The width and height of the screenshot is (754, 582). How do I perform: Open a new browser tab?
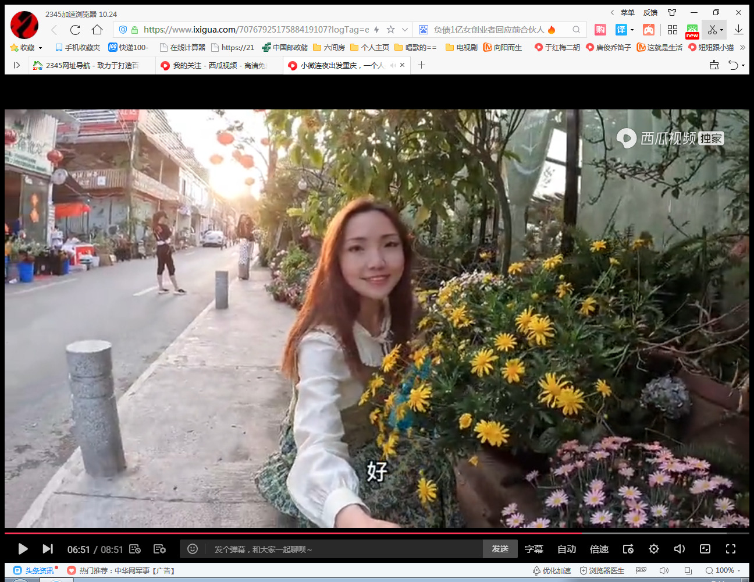pyautogui.click(x=421, y=65)
